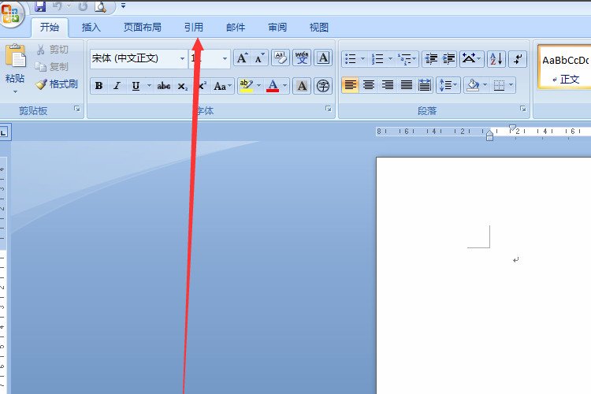Select Align Left paragraph alignment
This screenshot has width=591, height=394.
coord(350,85)
